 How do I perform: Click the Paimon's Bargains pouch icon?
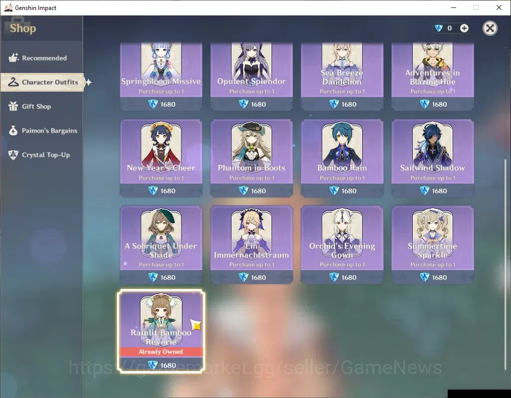(x=13, y=130)
